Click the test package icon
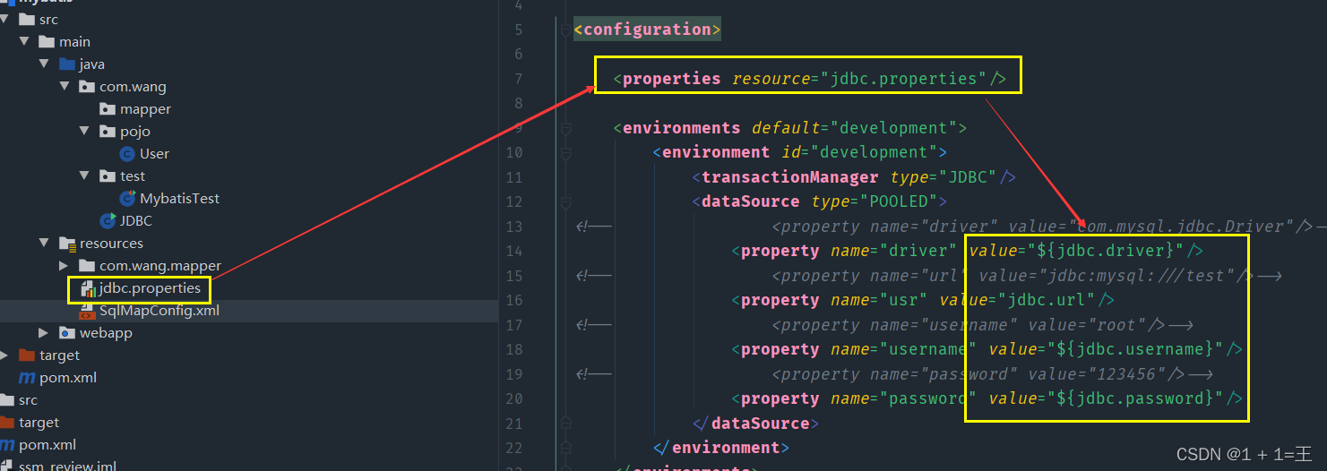Image resolution: width=1327 pixels, height=471 pixels. (x=108, y=176)
